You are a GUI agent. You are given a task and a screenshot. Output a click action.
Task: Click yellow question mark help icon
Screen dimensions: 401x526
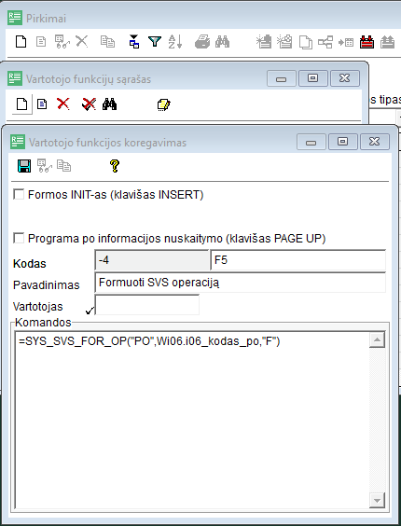tap(115, 166)
